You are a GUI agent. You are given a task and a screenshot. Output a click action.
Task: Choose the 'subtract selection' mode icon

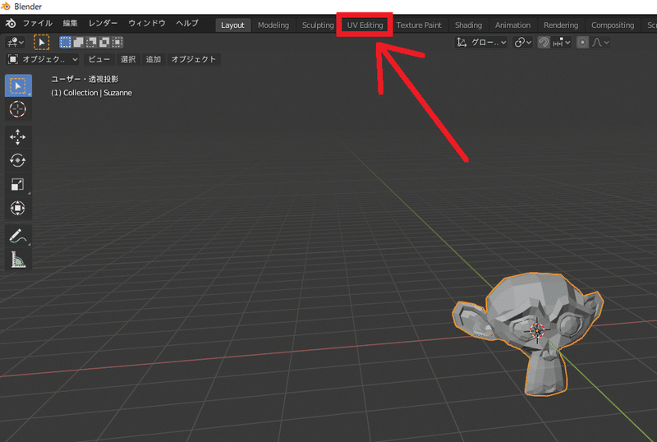pos(91,42)
